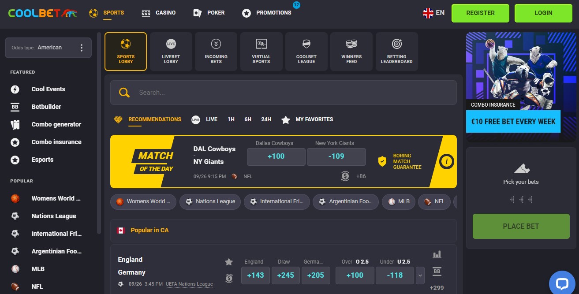Open the Virtual Sports section
Image resolution: width=579 pixels, height=294 pixels.
click(x=261, y=51)
